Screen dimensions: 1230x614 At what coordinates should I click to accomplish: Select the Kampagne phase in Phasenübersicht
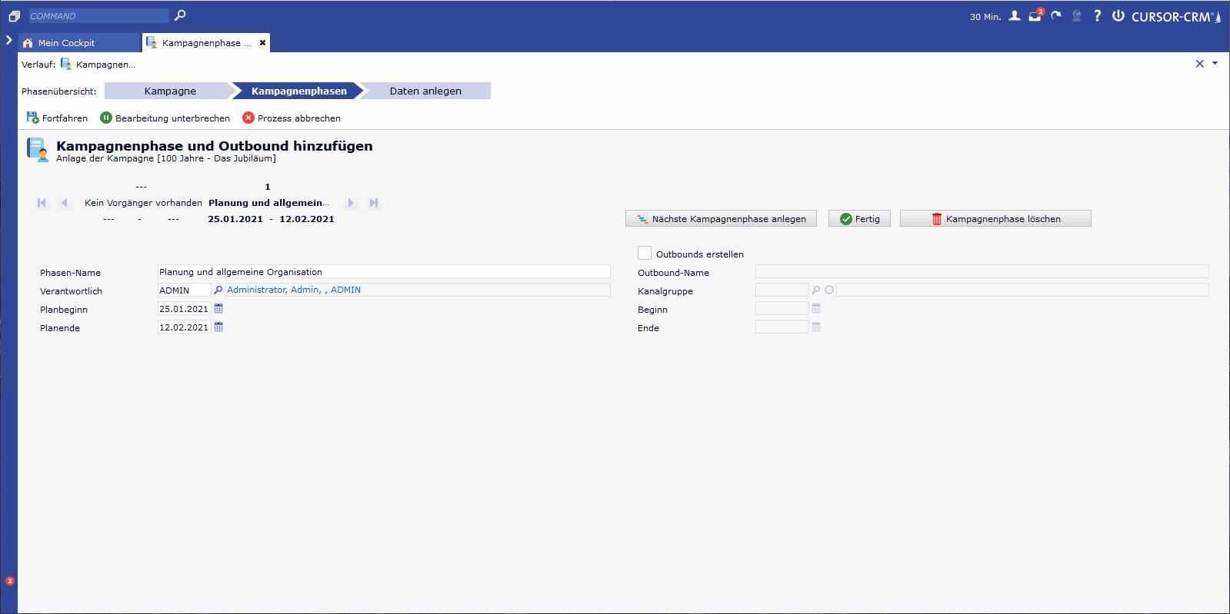pyautogui.click(x=170, y=91)
